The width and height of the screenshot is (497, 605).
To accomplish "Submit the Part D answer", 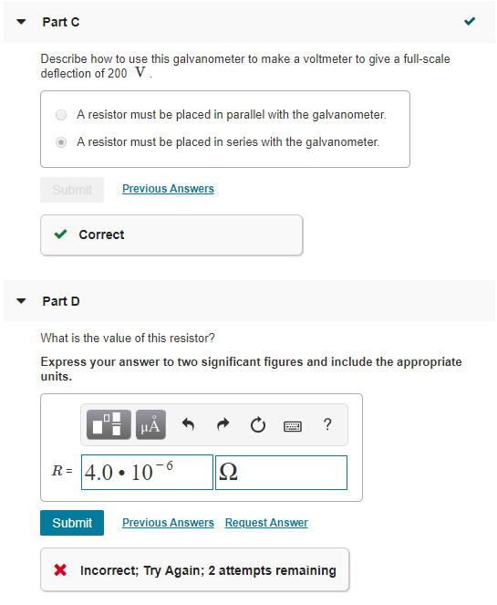I will [72, 523].
